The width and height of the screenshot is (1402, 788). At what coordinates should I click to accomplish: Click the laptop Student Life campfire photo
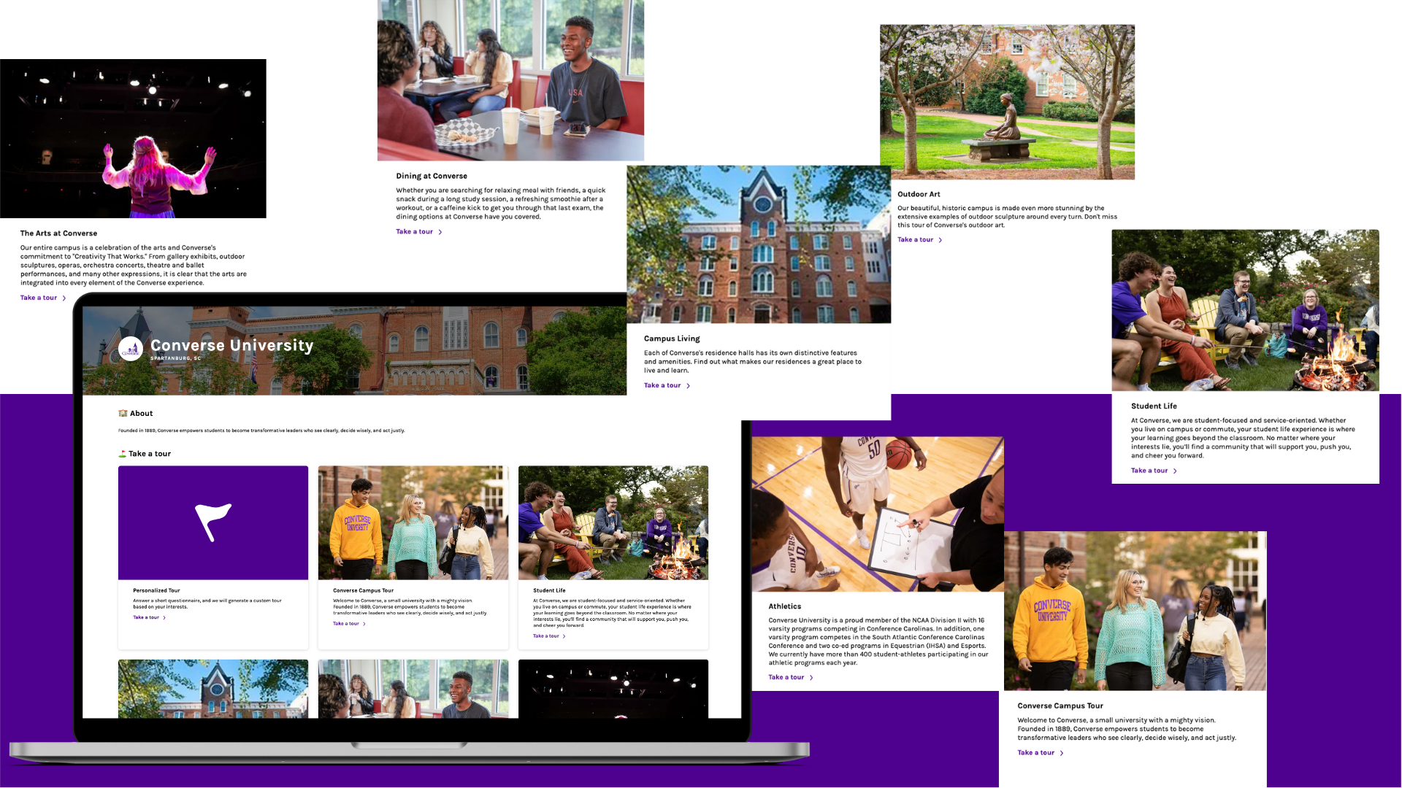click(x=613, y=523)
